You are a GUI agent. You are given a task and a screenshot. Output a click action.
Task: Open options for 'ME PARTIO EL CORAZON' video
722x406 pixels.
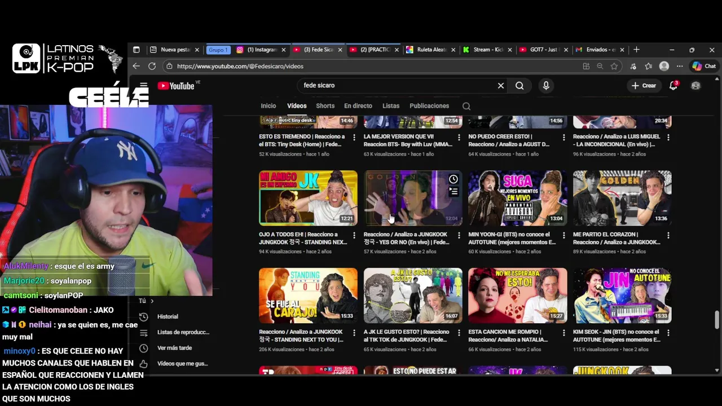pyautogui.click(x=668, y=236)
